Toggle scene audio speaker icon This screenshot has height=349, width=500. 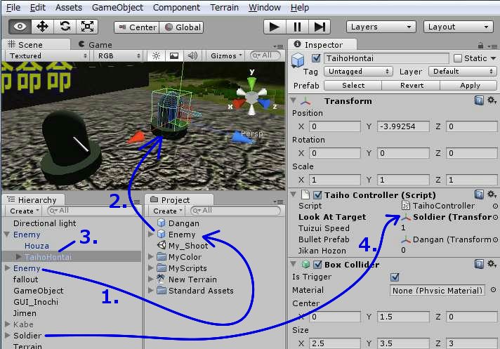(192, 55)
